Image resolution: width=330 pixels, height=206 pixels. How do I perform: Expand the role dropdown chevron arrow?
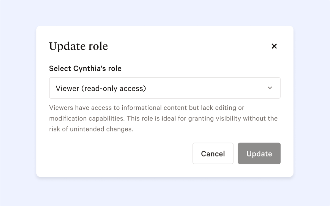click(270, 88)
